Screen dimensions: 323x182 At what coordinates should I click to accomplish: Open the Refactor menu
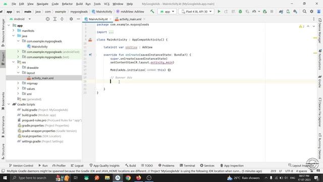pyautogui.click(x=67, y=4)
